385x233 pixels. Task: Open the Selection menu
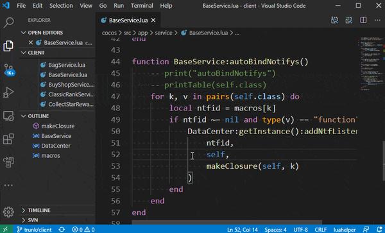[x=61, y=5]
